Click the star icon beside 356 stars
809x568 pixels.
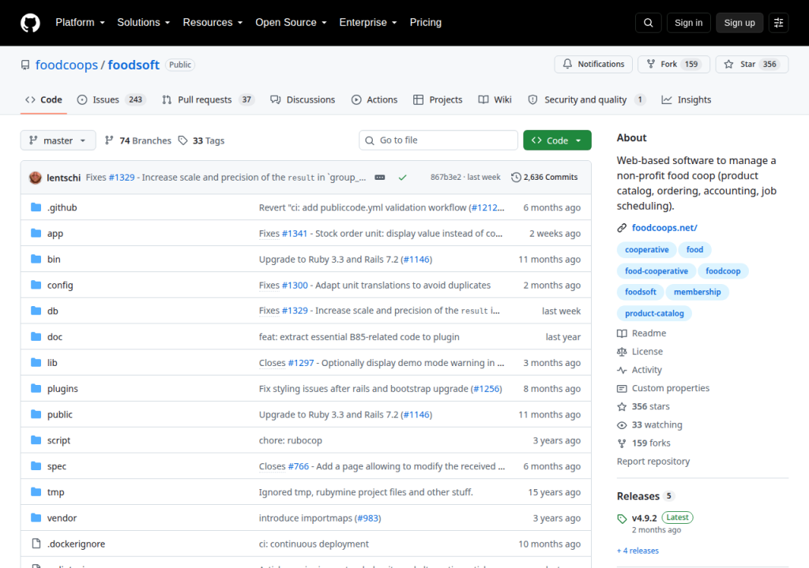click(x=622, y=406)
